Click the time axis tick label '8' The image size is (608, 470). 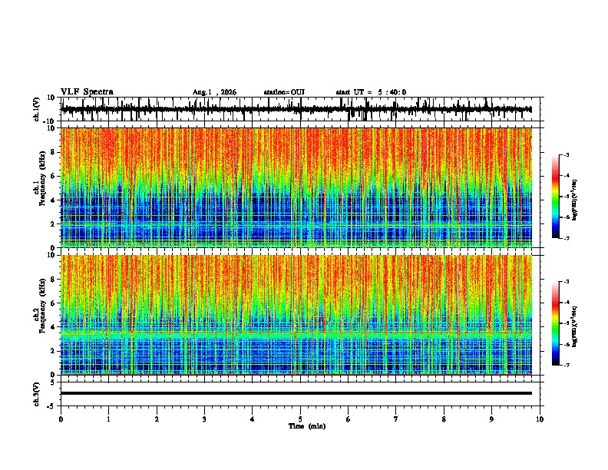coord(444,419)
